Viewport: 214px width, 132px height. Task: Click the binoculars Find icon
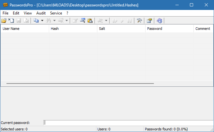49,21
